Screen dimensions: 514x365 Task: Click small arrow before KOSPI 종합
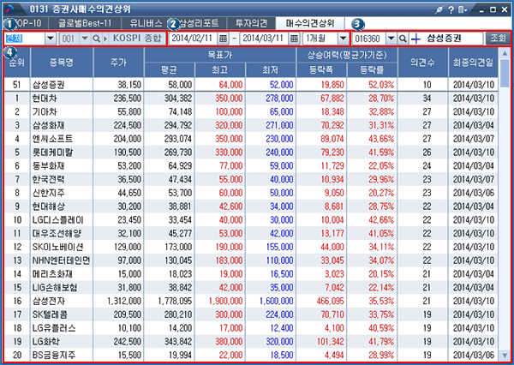105,39
